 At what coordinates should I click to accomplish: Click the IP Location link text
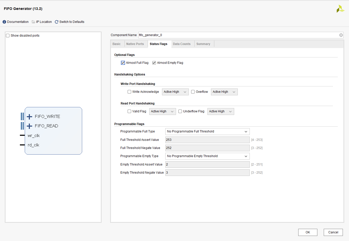pos(44,22)
